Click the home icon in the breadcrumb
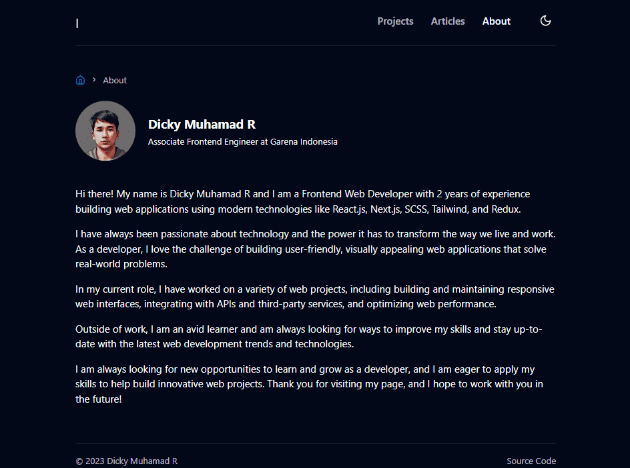Viewport: 630px width, 468px height. (80, 80)
